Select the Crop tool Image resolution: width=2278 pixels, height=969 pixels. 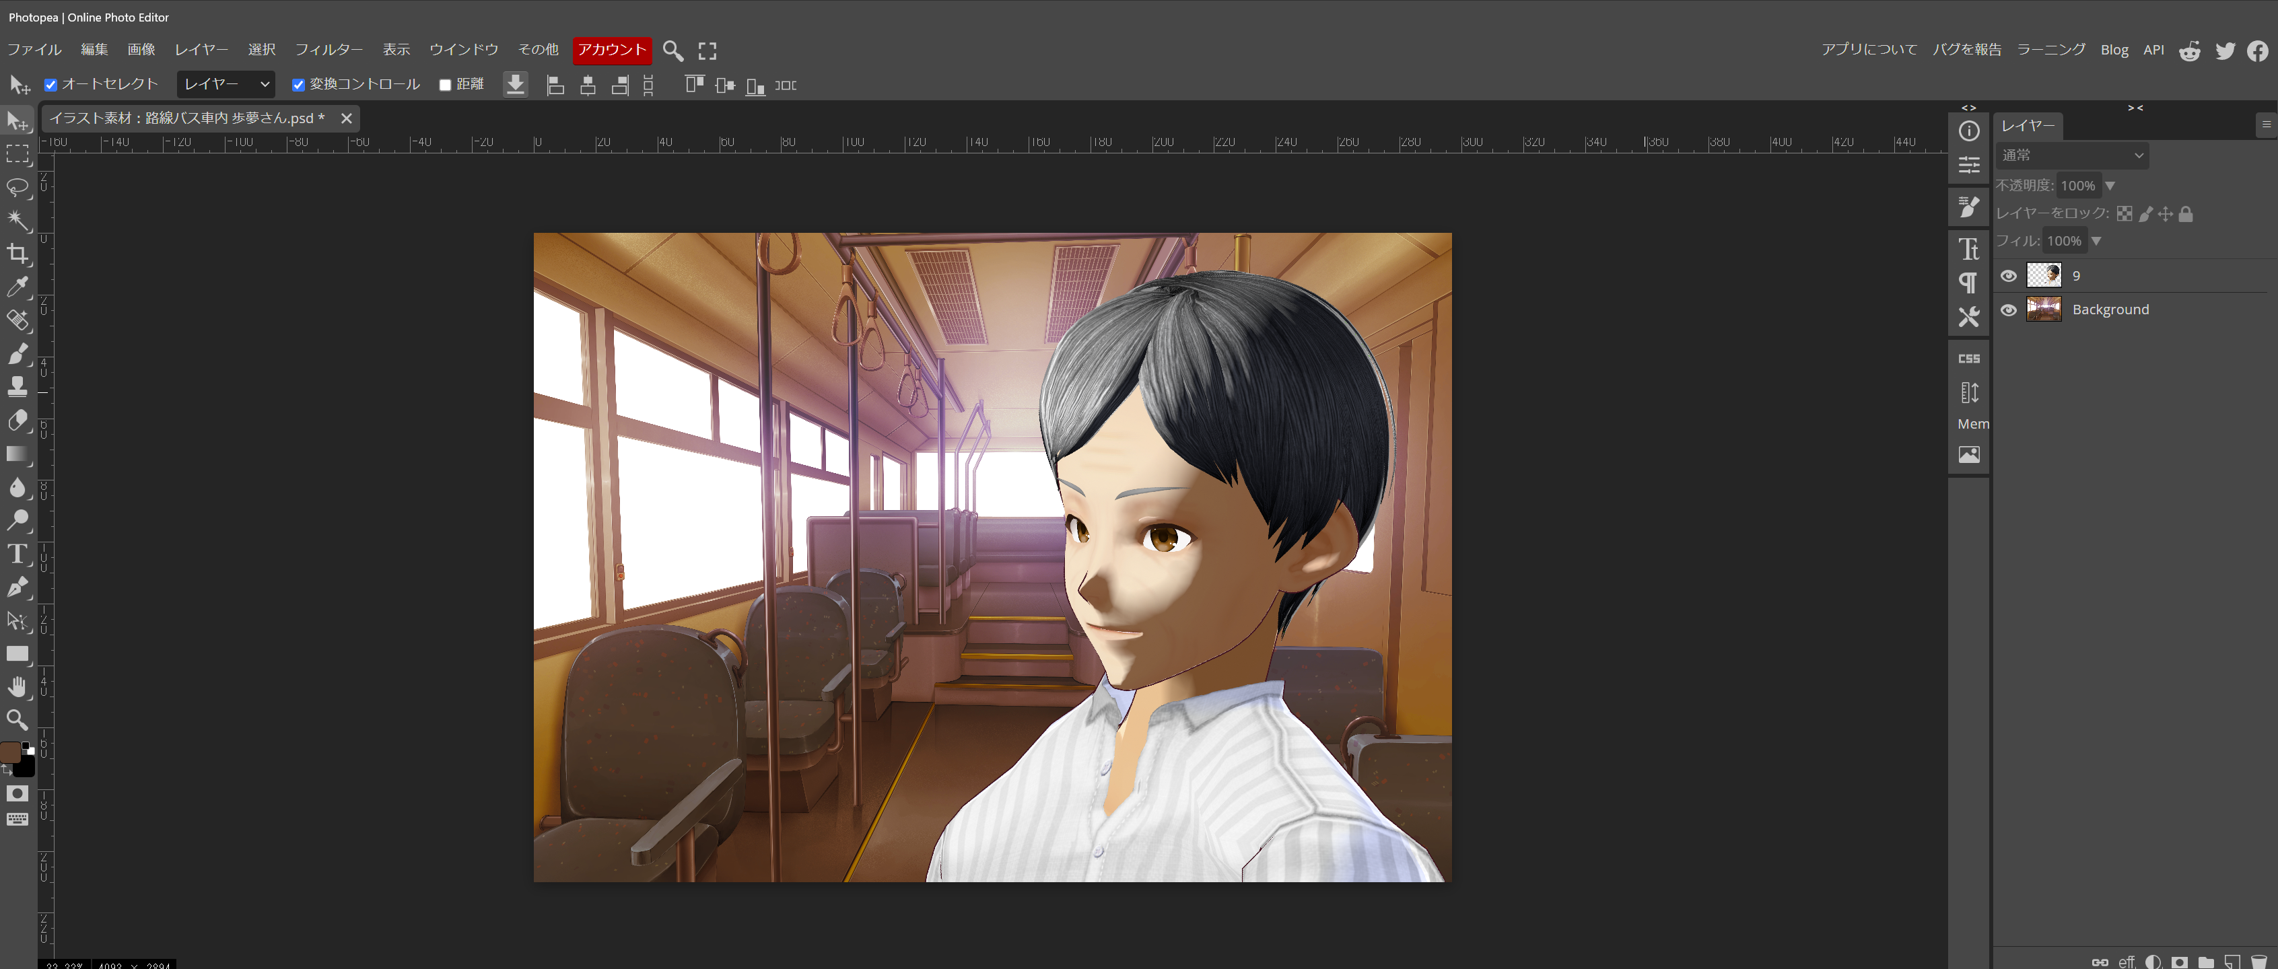(x=17, y=254)
